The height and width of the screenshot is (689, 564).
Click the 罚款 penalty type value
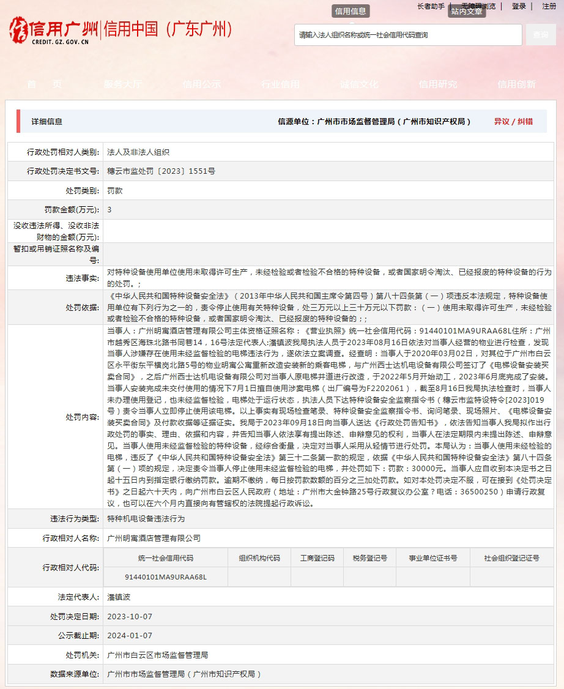[x=115, y=191]
